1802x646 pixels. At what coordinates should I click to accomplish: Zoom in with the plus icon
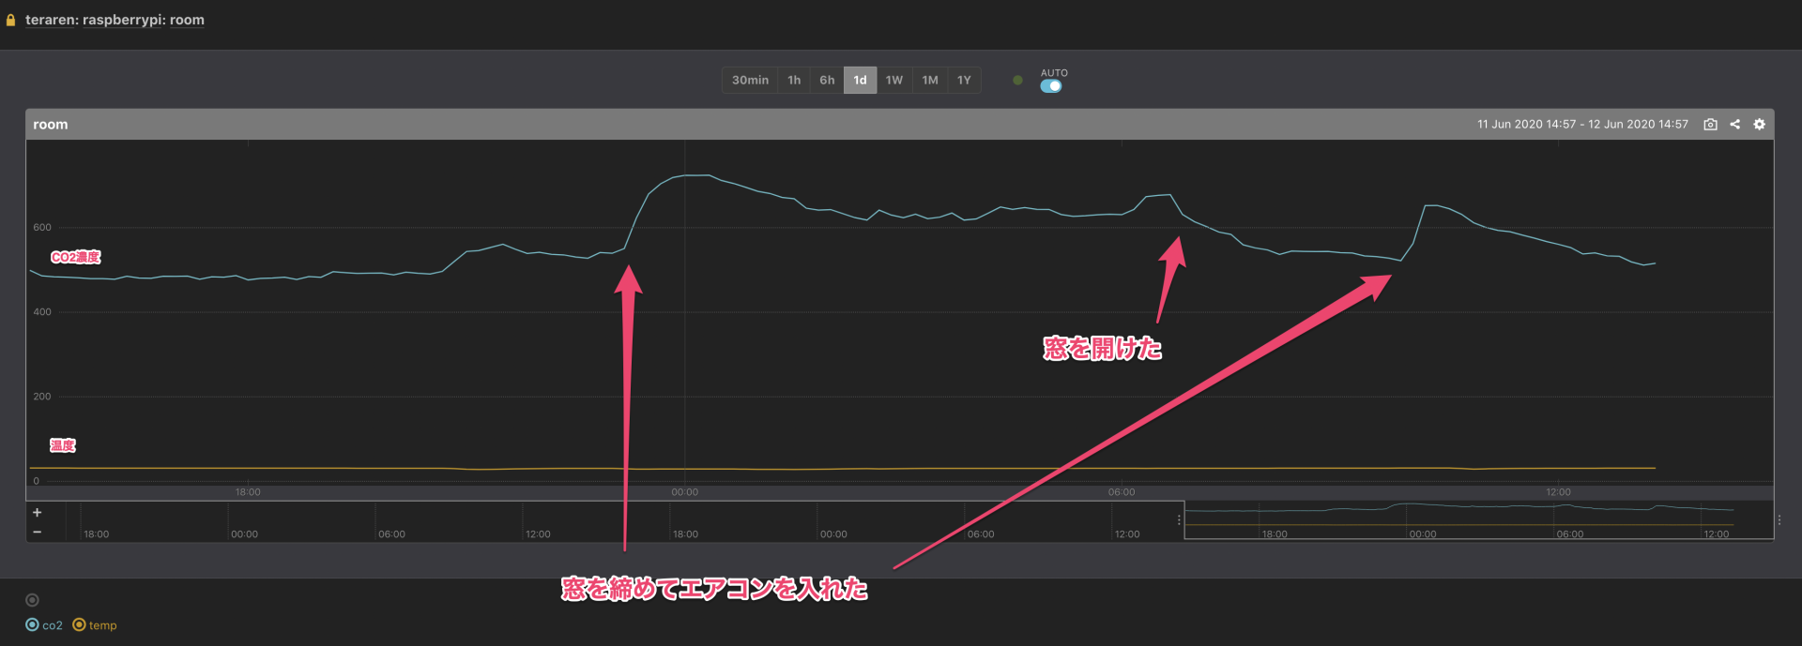[x=38, y=512]
